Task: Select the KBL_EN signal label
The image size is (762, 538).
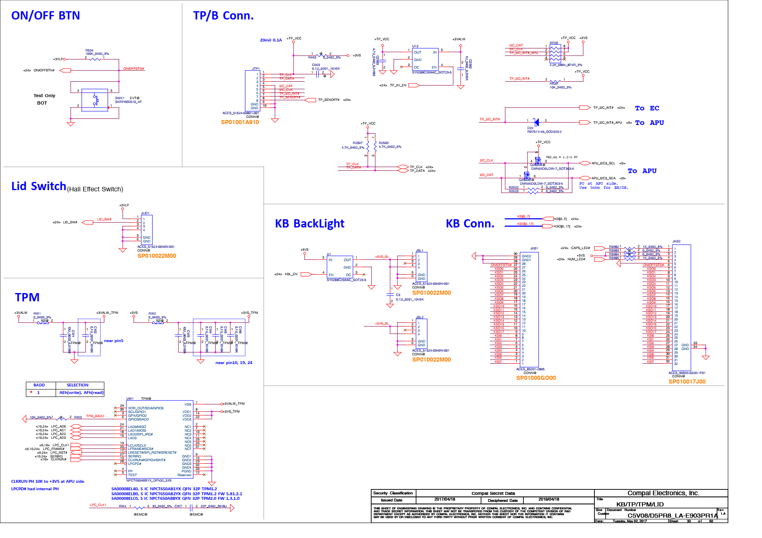Action: [x=291, y=274]
